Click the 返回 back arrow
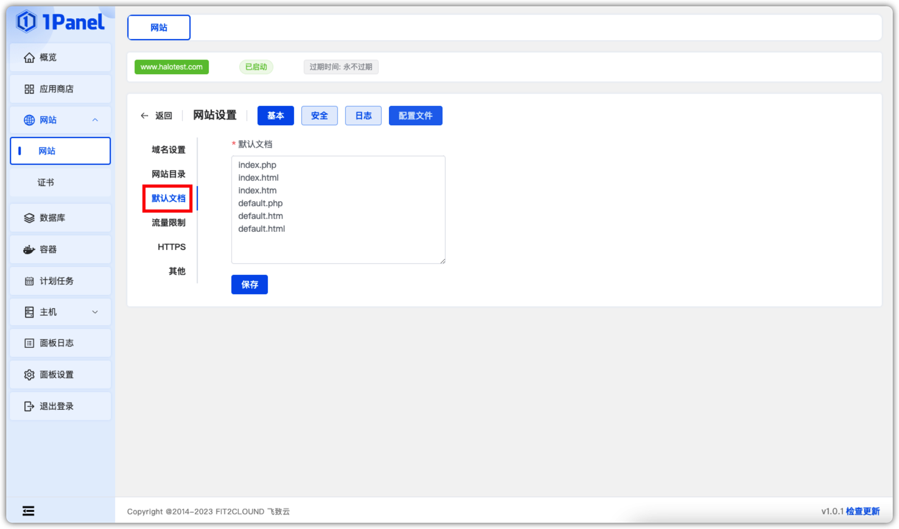 (145, 116)
